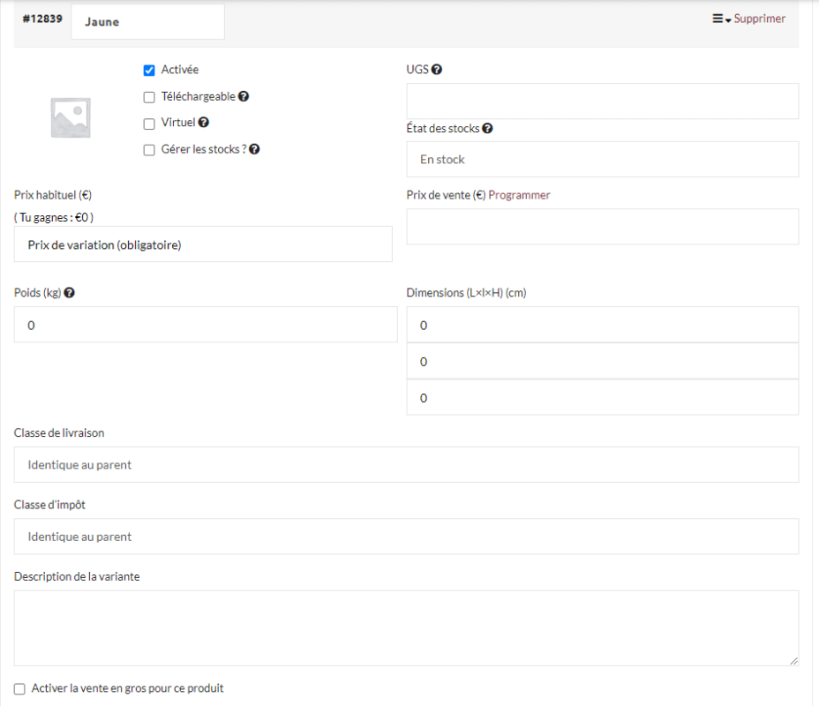
Task: Click the second Dimensions (width) field
Action: point(602,361)
